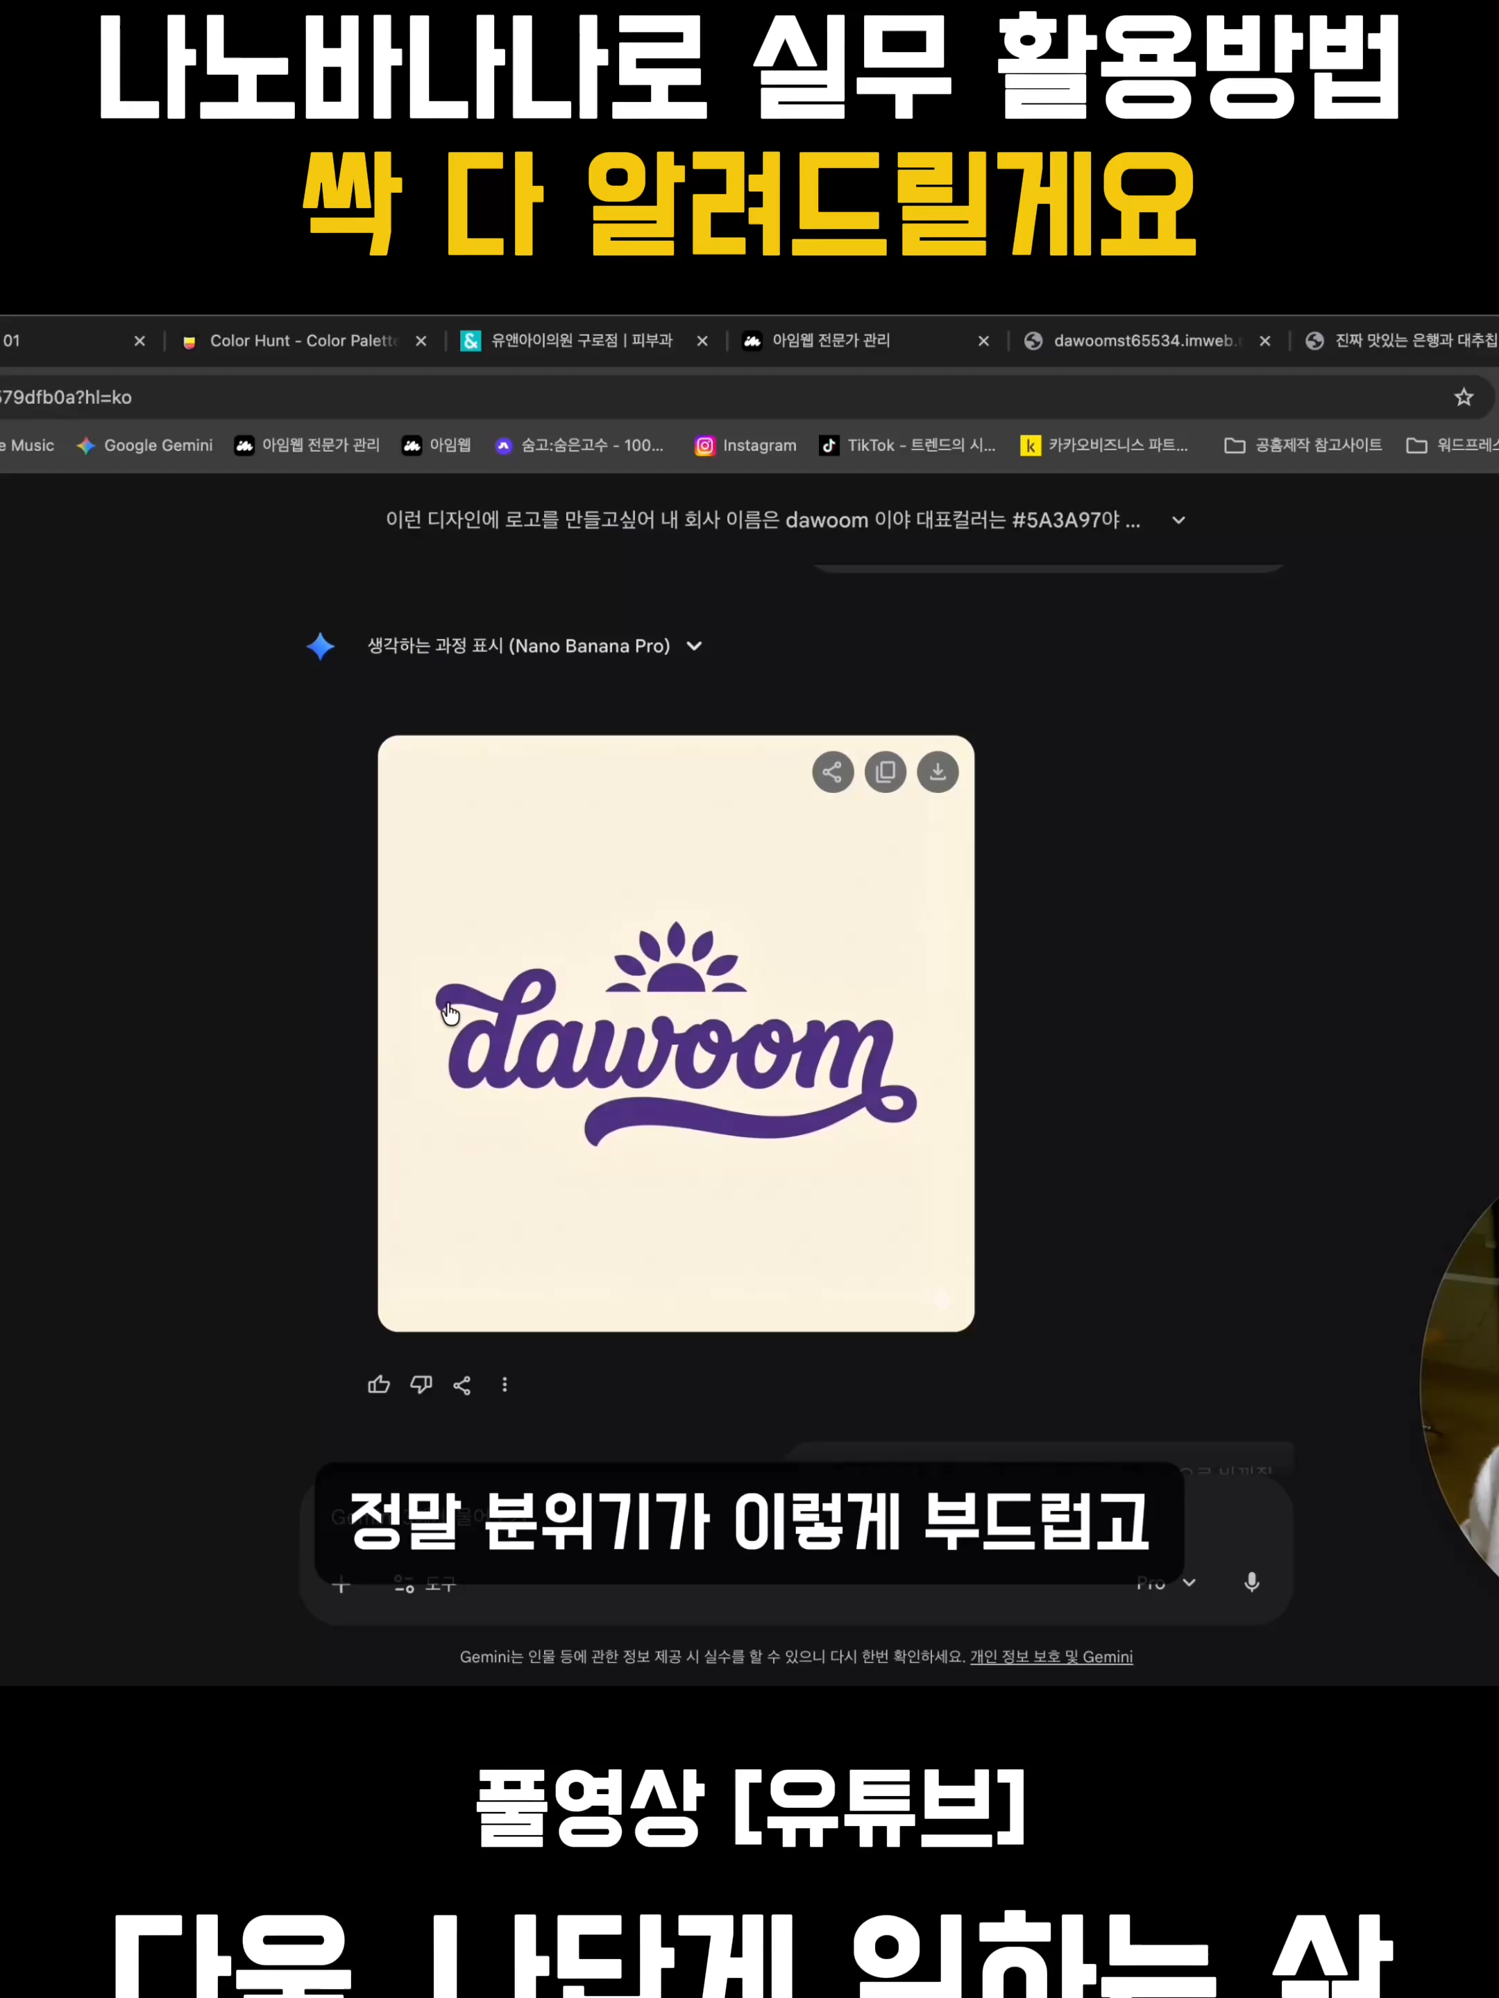1499x1998 pixels.
Task: Open 아임웹 전문가 관리 bookmark
Action: point(307,445)
